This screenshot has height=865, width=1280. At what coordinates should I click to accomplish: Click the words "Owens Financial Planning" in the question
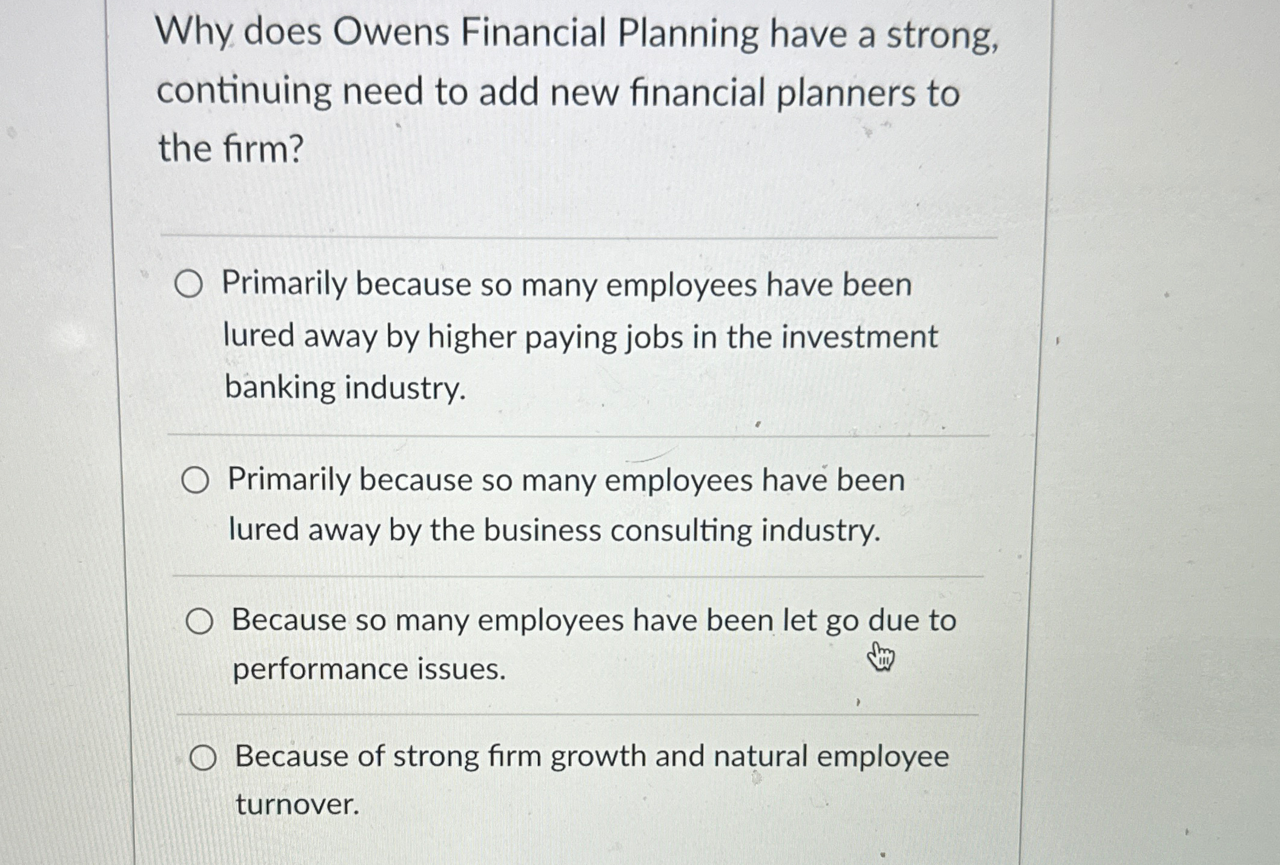545,33
